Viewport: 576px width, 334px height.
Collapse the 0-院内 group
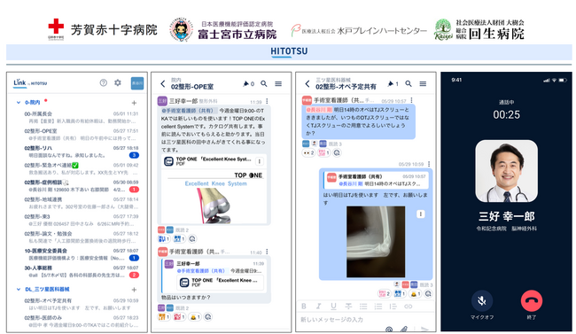point(19,103)
